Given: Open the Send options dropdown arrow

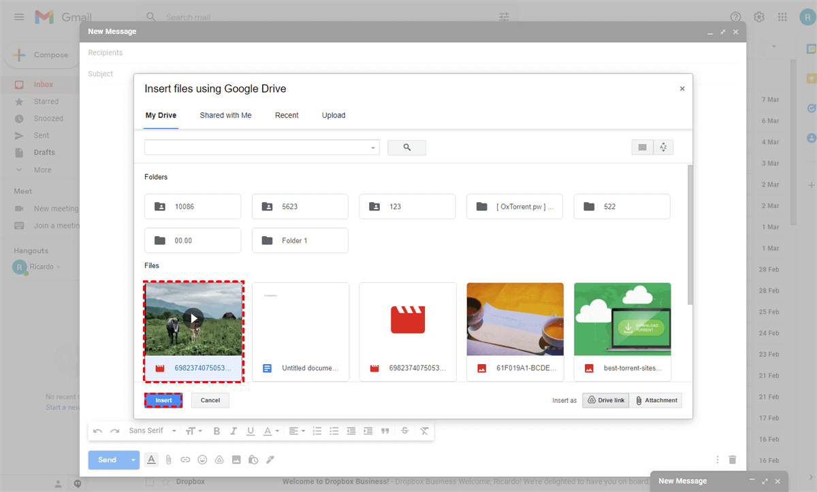Looking at the screenshot, I should pos(133,460).
